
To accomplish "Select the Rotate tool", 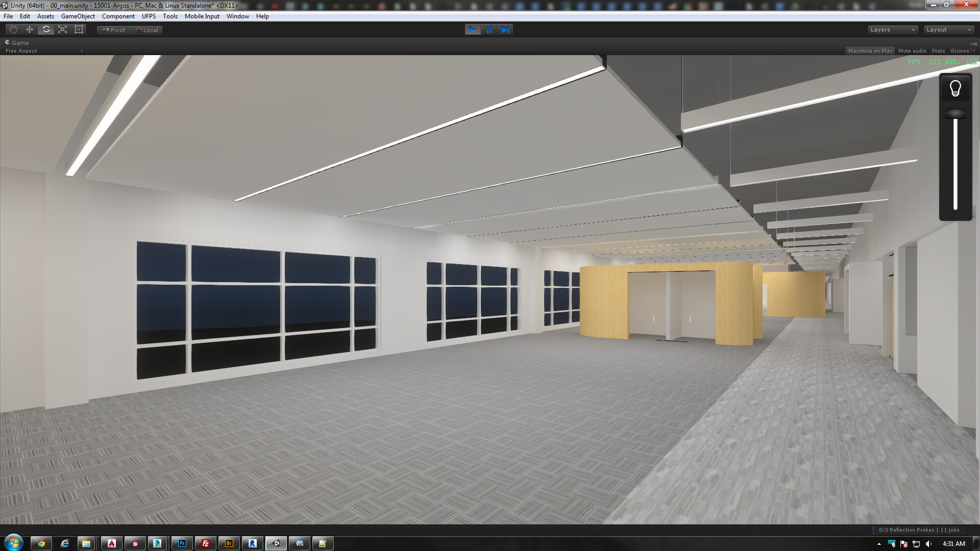I will pyautogui.click(x=46, y=30).
